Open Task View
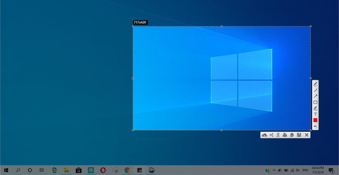339x175 pixels. click(x=42, y=170)
